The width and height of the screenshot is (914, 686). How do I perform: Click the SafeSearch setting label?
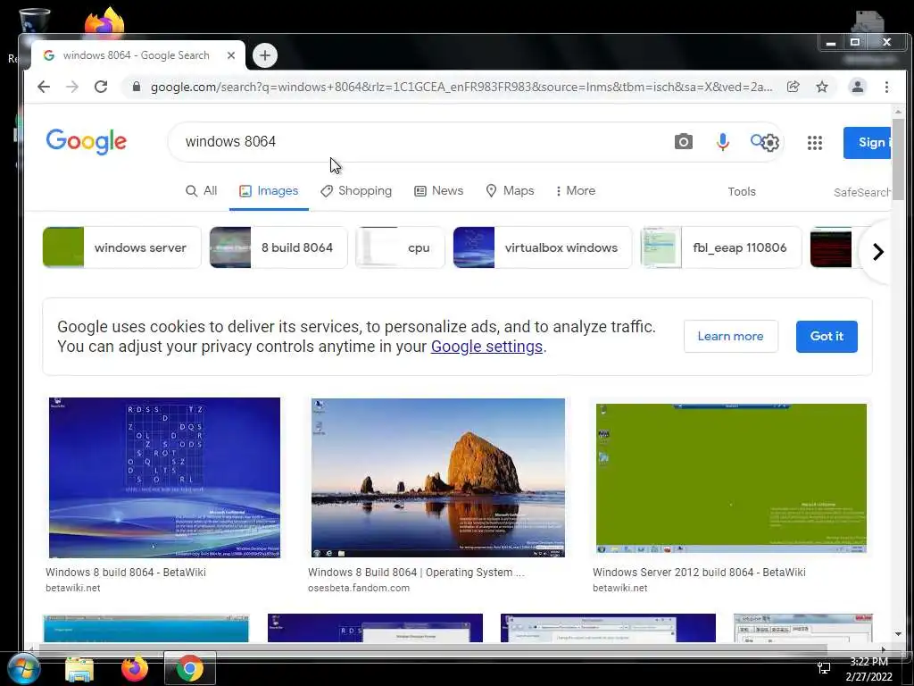pyautogui.click(x=861, y=192)
